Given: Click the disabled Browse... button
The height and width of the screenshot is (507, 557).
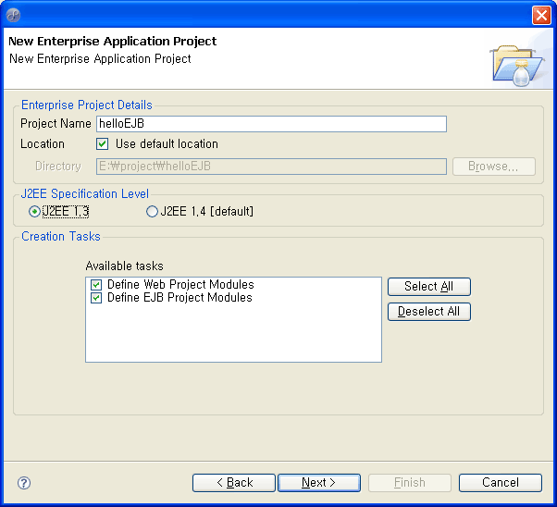Looking at the screenshot, I should tap(494, 167).
